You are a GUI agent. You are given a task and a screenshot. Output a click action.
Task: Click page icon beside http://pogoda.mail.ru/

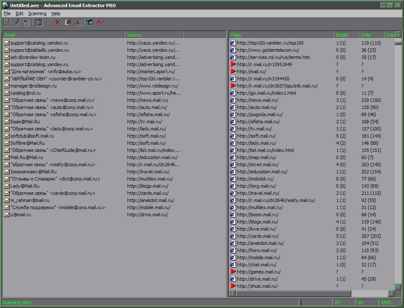[x=233, y=114]
